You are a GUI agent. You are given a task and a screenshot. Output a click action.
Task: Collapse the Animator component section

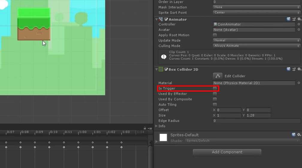tap(156, 19)
